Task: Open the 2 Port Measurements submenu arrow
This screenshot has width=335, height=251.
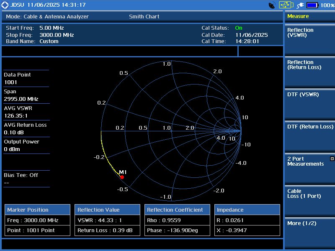Action: point(332,159)
